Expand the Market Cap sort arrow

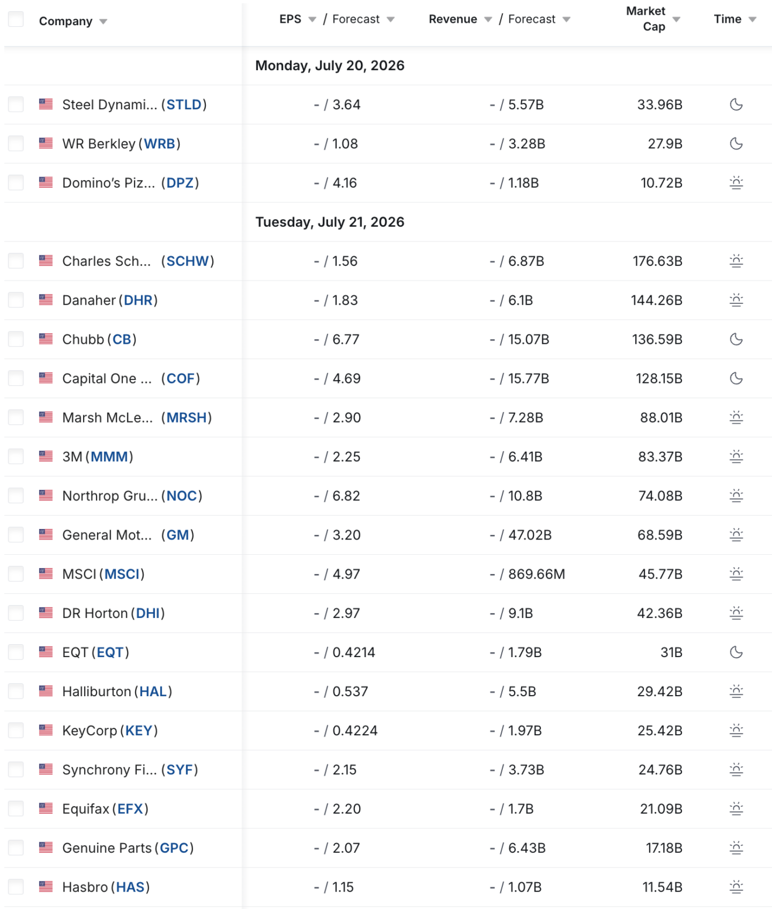[677, 19]
